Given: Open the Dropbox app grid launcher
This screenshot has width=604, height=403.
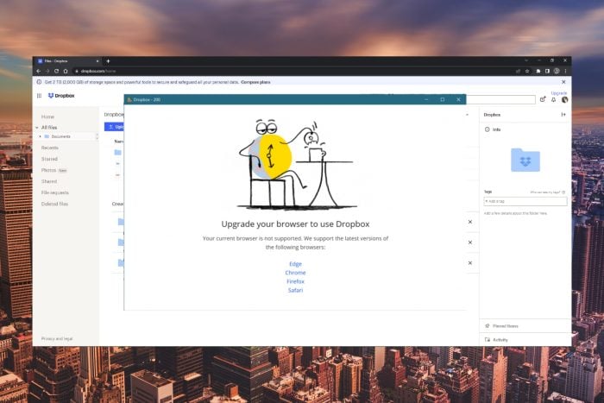Looking at the screenshot, I should click(39, 96).
